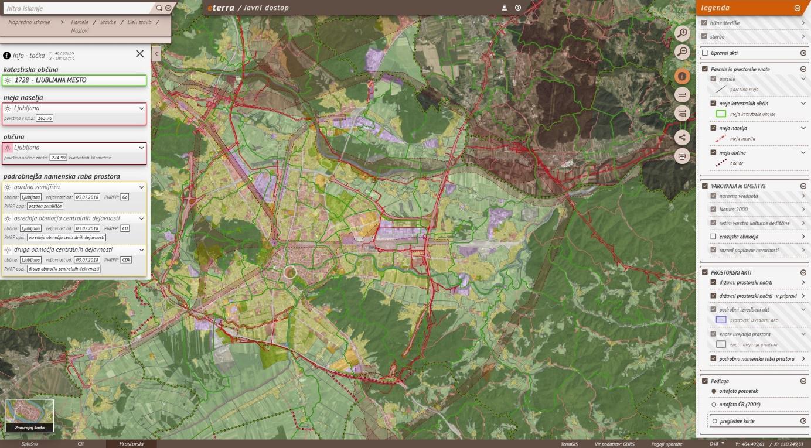Toggle the erozijska območja checkbox

(x=713, y=237)
